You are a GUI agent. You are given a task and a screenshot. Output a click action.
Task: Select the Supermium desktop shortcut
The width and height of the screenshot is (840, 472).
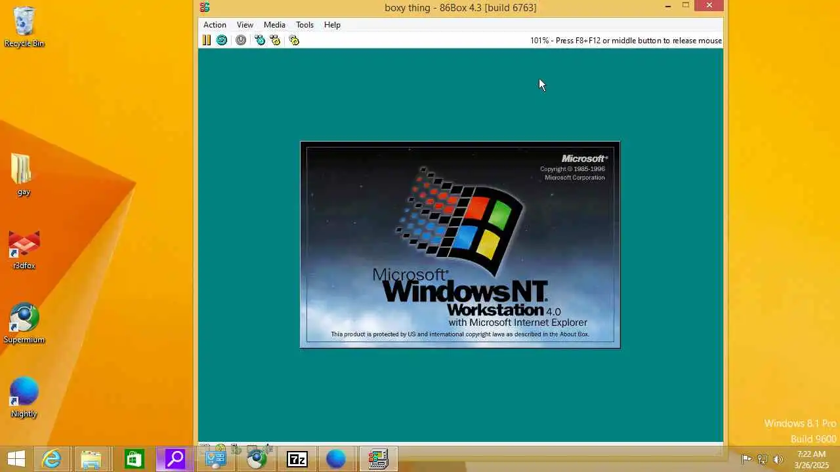[24, 324]
